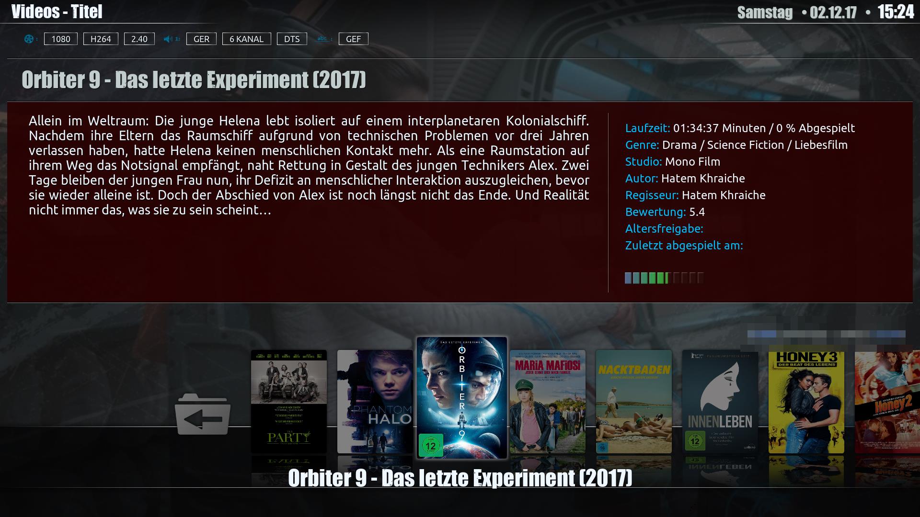920x517 pixels.
Task: Open the focused Orbiter 9 poster
Action: pos(462,397)
